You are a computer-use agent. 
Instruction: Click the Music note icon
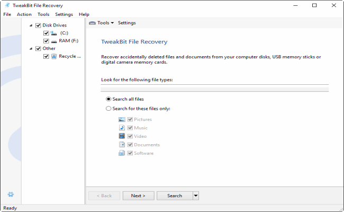(122, 128)
